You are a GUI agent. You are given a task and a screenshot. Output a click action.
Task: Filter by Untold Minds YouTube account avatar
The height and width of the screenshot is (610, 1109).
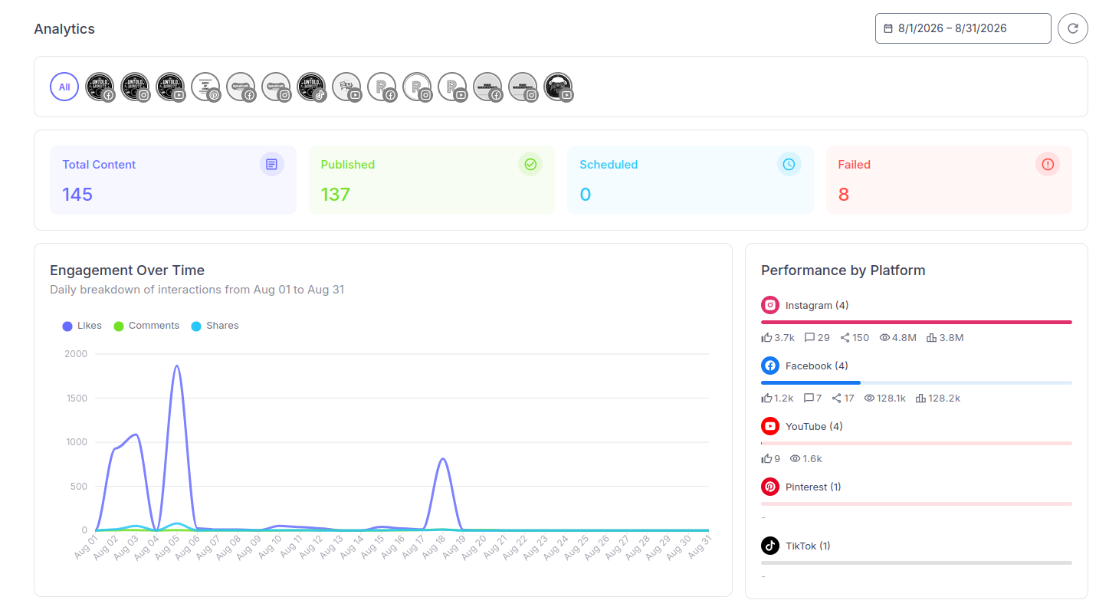(170, 87)
